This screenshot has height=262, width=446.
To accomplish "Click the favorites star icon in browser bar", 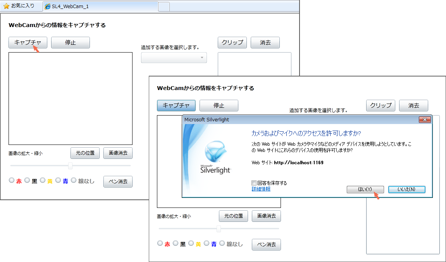I will (6, 6).
